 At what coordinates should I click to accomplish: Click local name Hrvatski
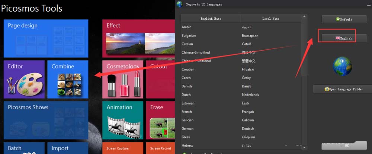(248, 69)
